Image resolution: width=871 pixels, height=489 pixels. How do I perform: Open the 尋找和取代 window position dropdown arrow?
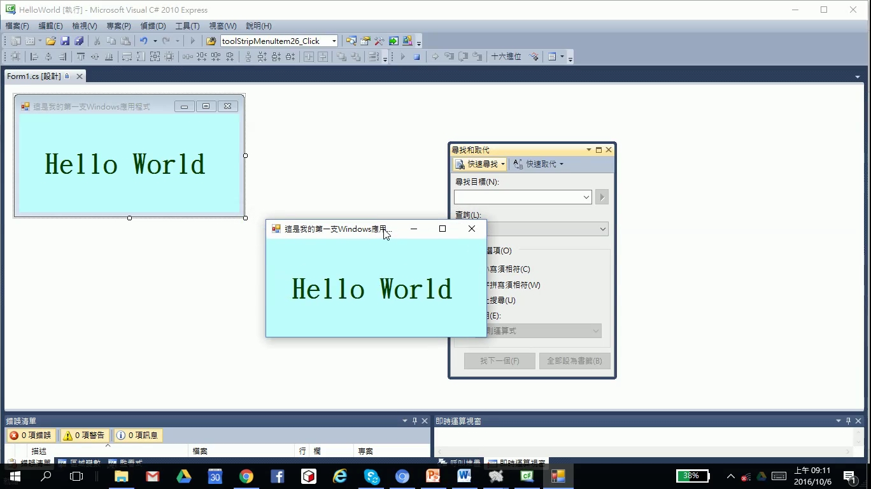[589, 150]
